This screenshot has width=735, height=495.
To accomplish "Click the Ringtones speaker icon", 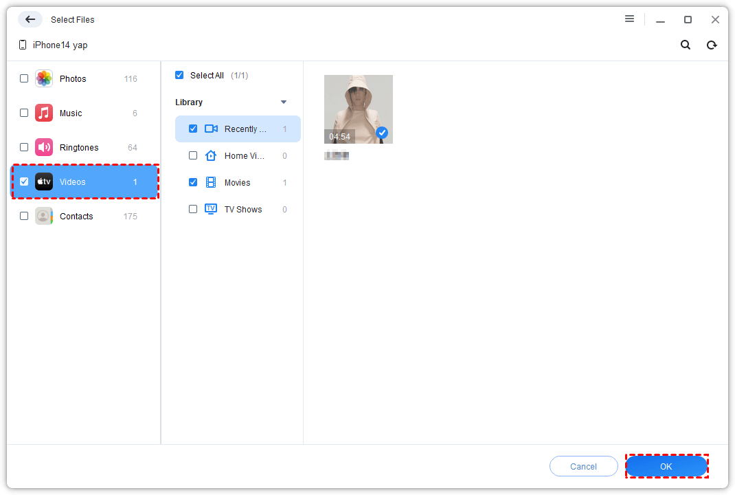I will tap(44, 147).
